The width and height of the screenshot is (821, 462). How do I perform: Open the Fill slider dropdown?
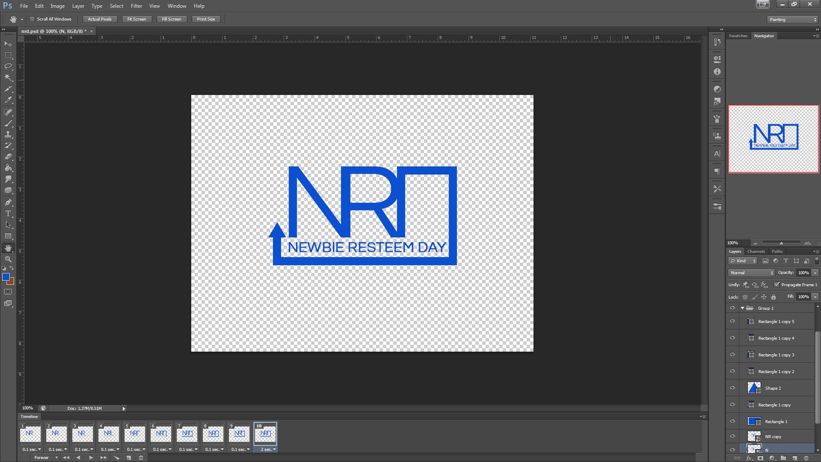815,297
